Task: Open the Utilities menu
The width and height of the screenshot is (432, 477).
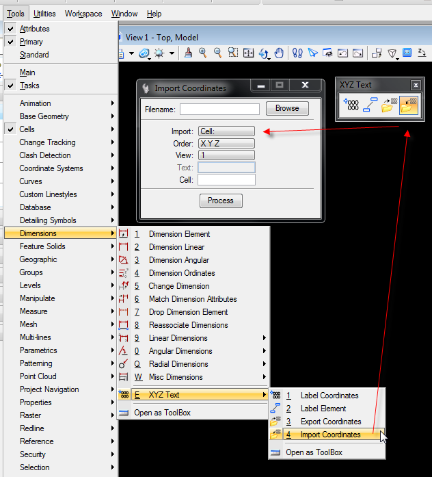Action: [x=44, y=14]
